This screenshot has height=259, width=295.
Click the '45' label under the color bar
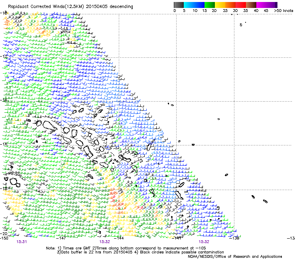(x=266, y=11)
